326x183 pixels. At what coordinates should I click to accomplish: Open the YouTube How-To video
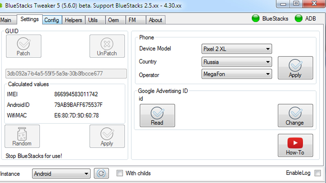[x=295, y=145]
